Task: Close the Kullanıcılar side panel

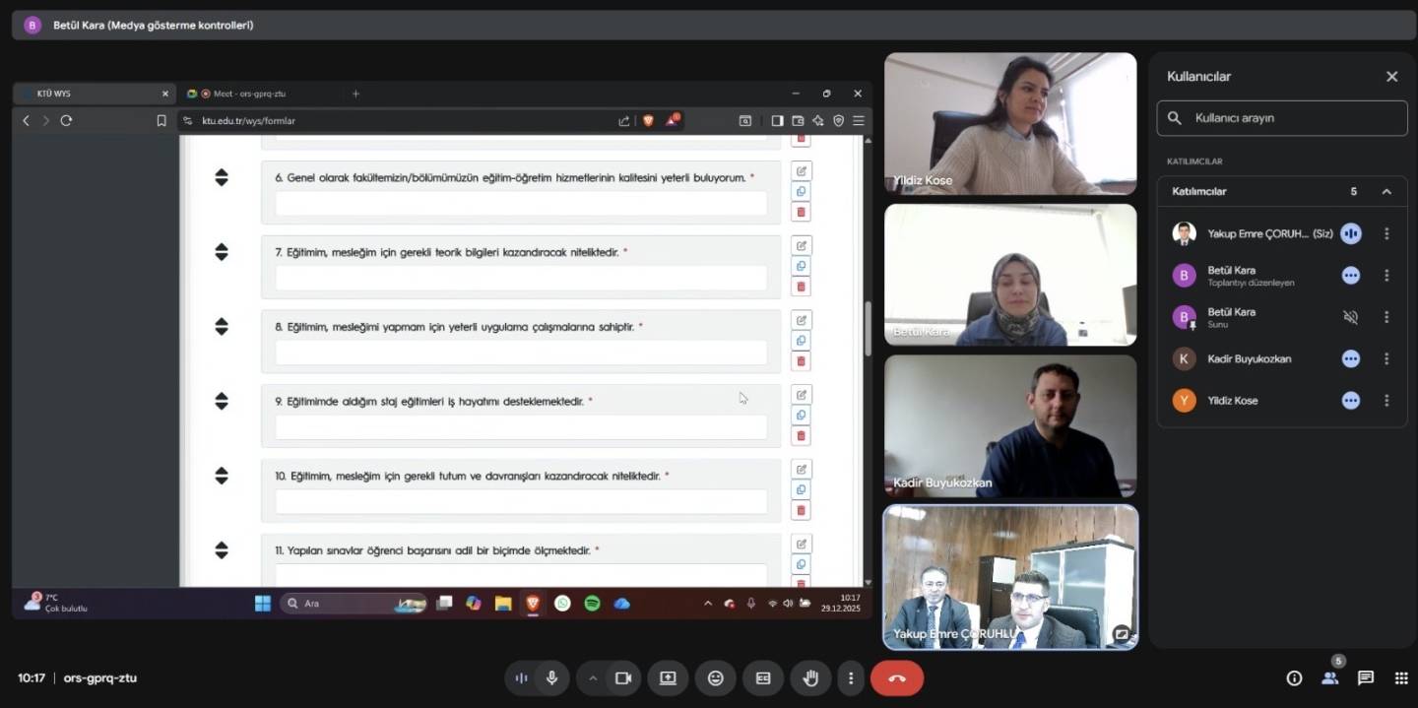Action: (x=1391, y=77)
